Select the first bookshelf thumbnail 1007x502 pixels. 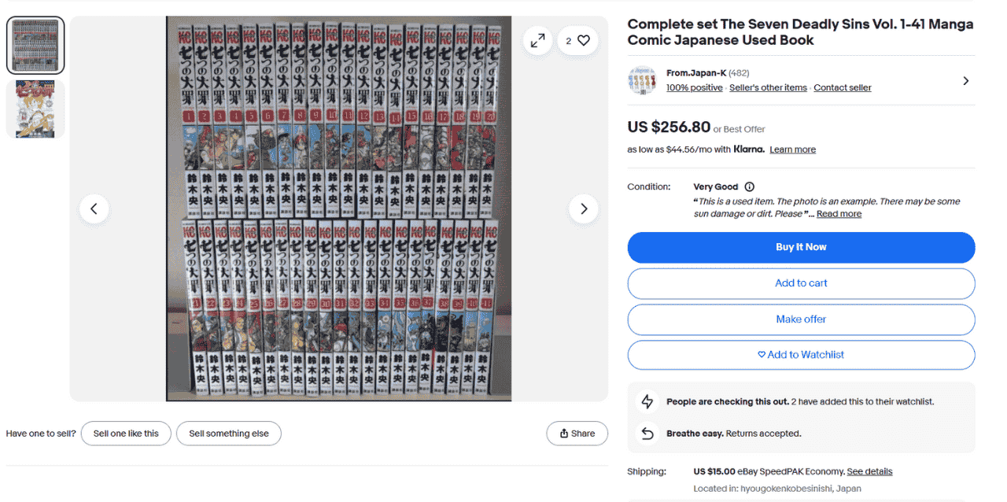point(35,46)
